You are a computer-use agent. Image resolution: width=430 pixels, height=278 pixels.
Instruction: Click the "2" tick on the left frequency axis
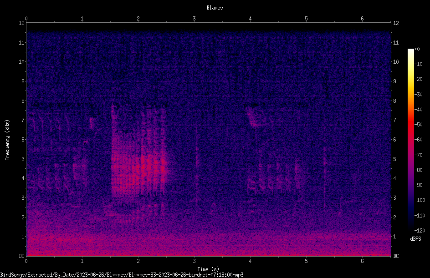pyautogui.click(x=23, y=217)
